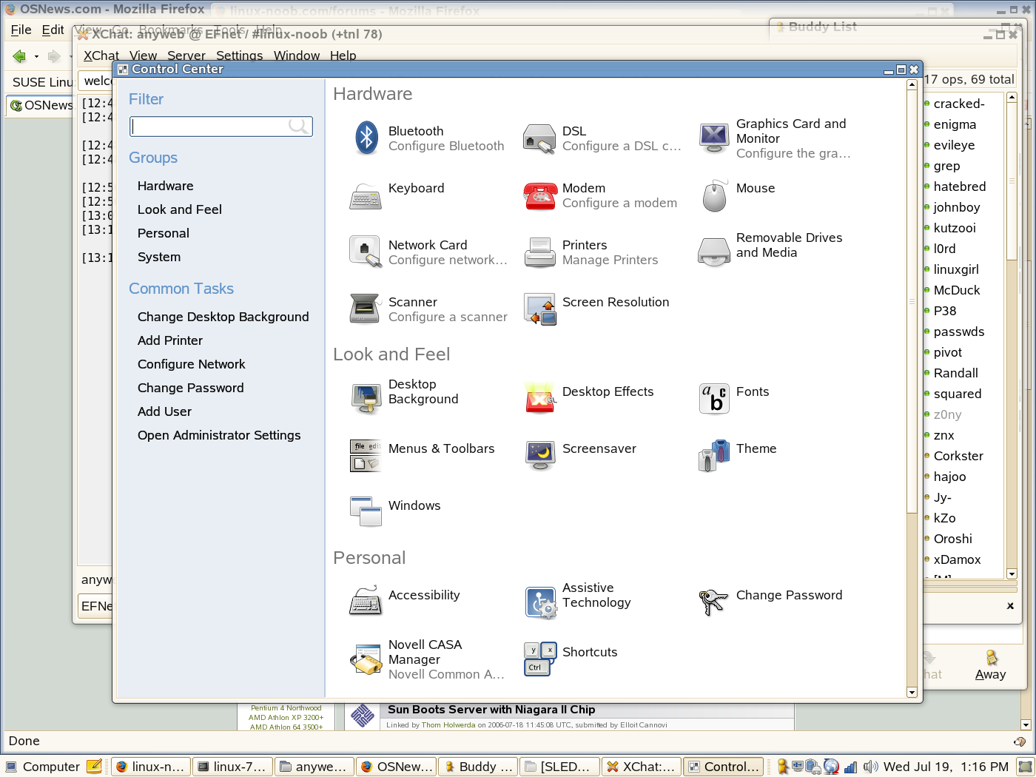This screenshot has width=1036, height=777.
Task: Click Control Center scrollbar up arrow
Action: [912, 84]
